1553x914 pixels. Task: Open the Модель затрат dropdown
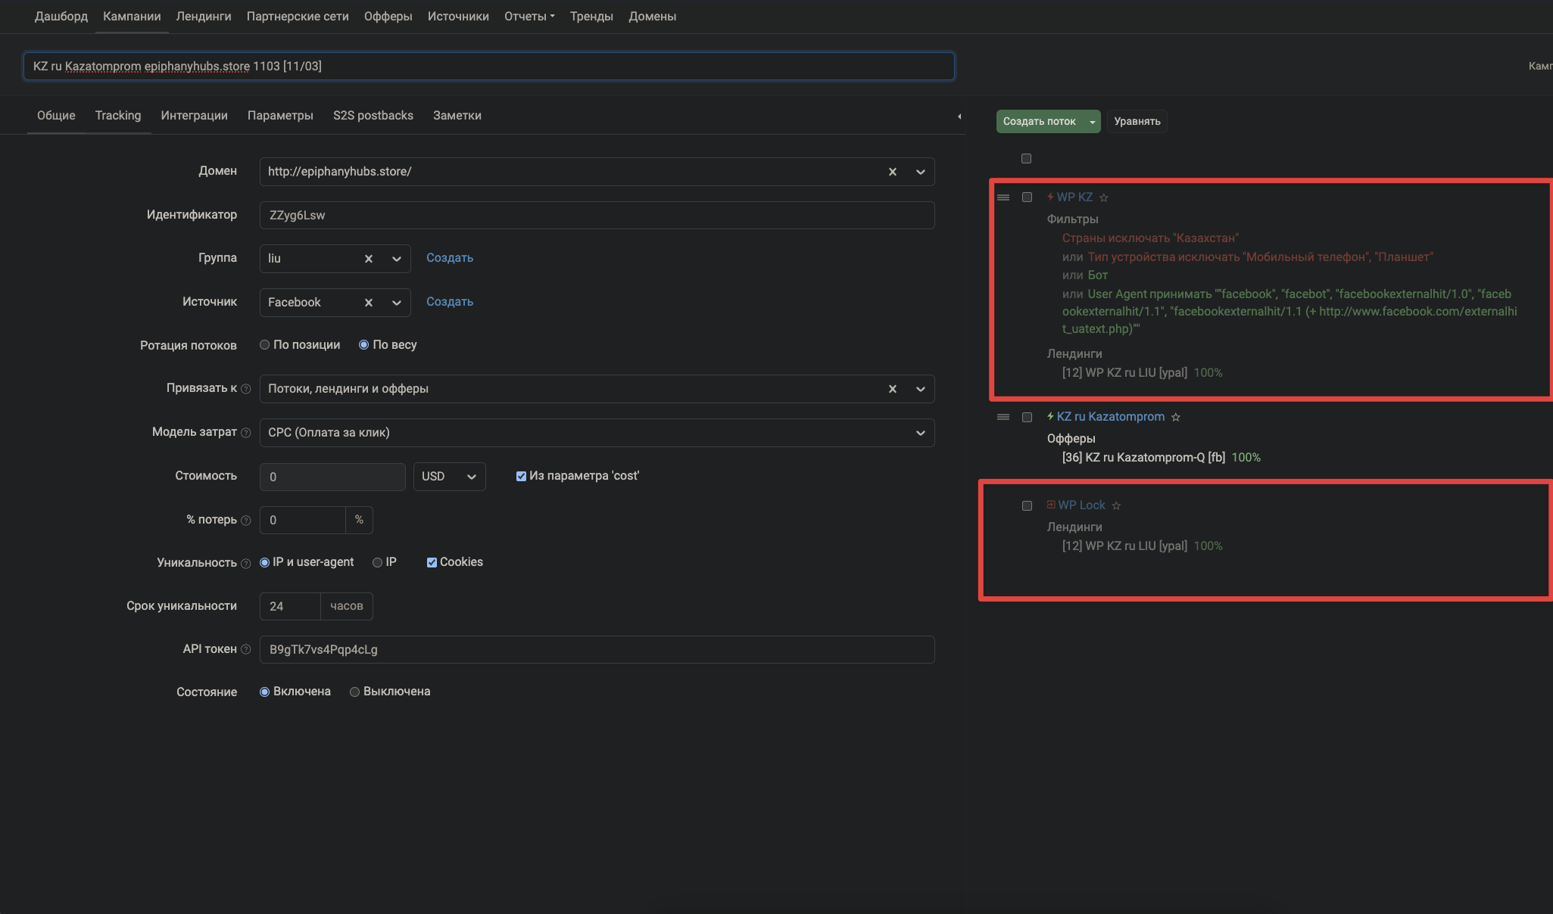click(597, 433)
